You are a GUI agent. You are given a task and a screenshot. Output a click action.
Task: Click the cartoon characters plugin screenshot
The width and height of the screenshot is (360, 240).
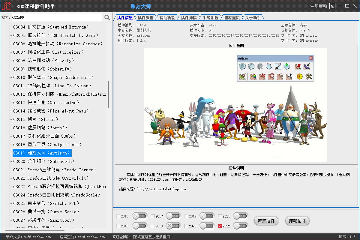coord(235,105)
